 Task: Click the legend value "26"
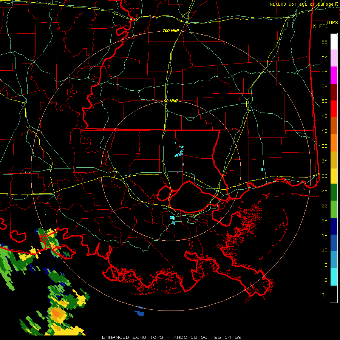tap(325, 191)
